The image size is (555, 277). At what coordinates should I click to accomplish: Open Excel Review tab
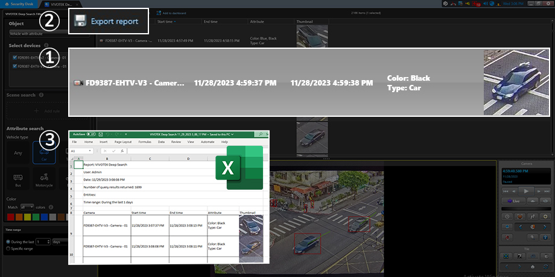point(176,142)
